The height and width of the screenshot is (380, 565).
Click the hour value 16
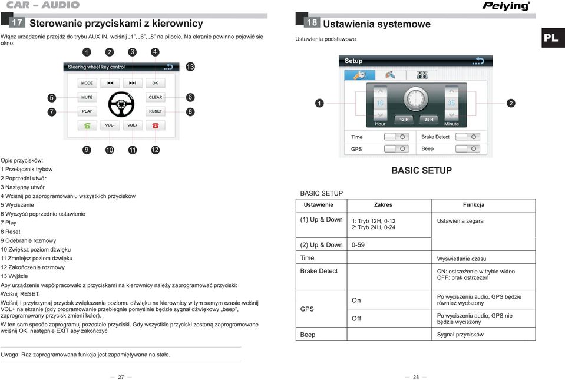click(380, 103)
